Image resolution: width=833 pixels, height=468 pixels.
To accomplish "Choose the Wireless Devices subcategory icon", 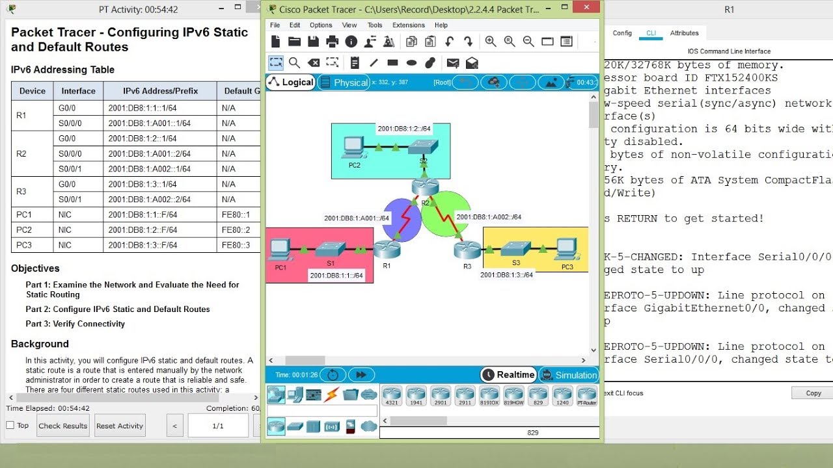I will pos(332,426).
